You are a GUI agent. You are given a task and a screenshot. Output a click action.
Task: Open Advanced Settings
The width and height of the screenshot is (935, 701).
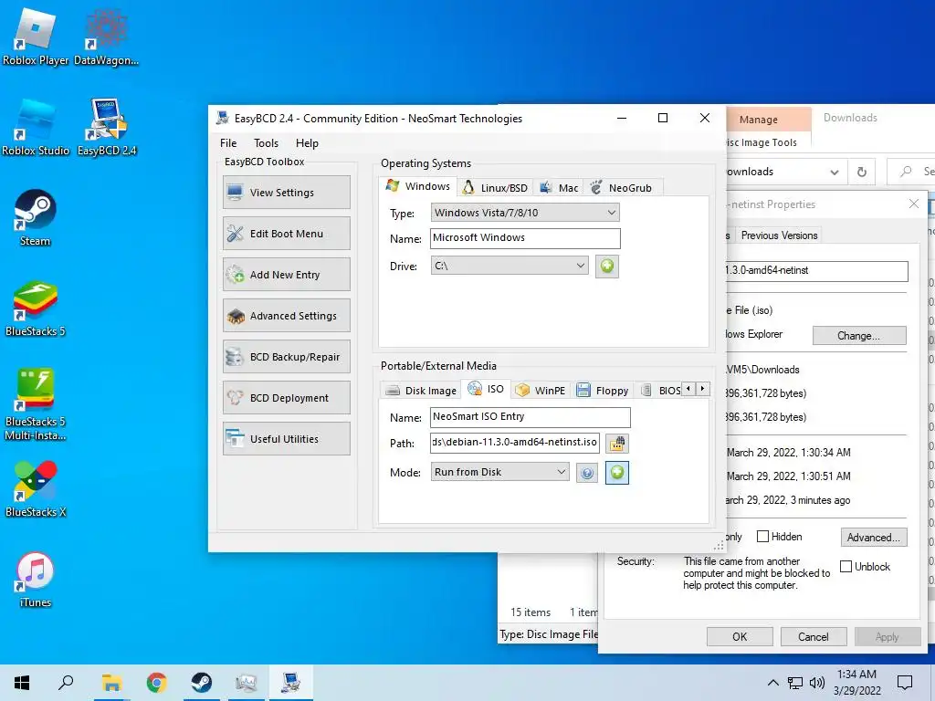[x=286, y=315]
